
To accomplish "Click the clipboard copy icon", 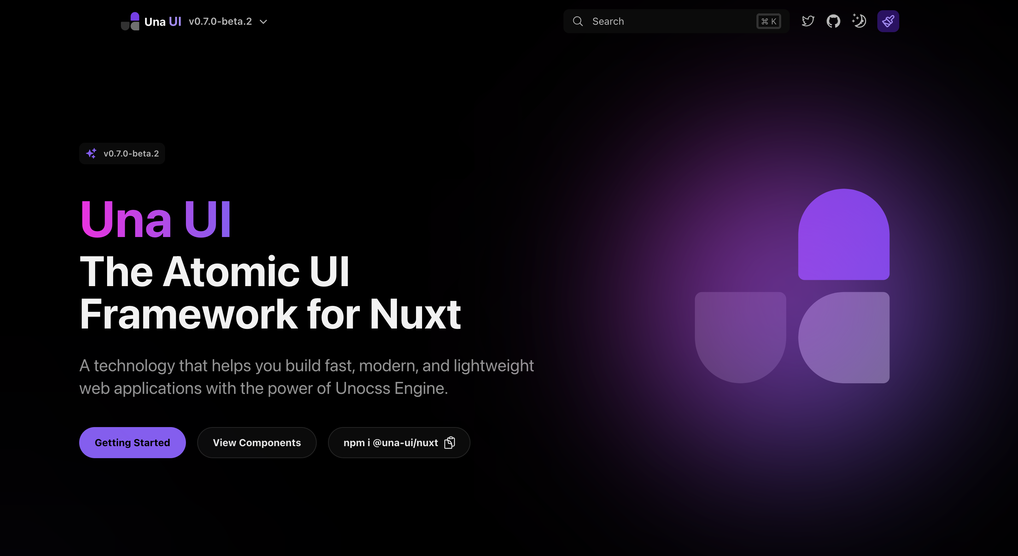I will pyautogui.click(x=450, y=443).
